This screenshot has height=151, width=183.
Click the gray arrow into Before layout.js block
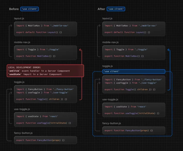(x=11, y=26)
